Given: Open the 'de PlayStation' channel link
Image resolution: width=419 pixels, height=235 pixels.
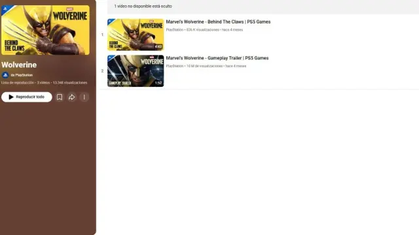Looking at the screenshot, I should pyautogui.click(x=22, y=75).
